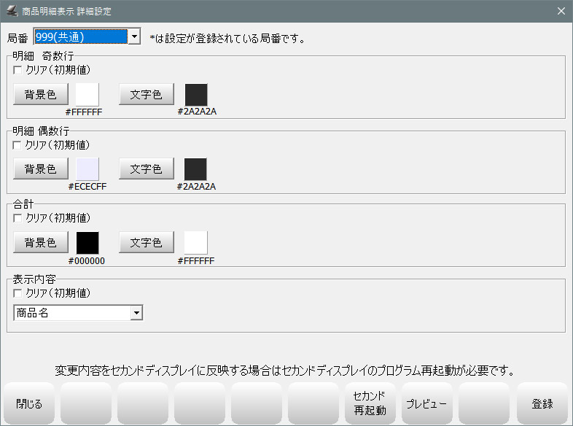Click the app icon in the title bar
This screenshot has height=426, width=573.
point(11,11)
